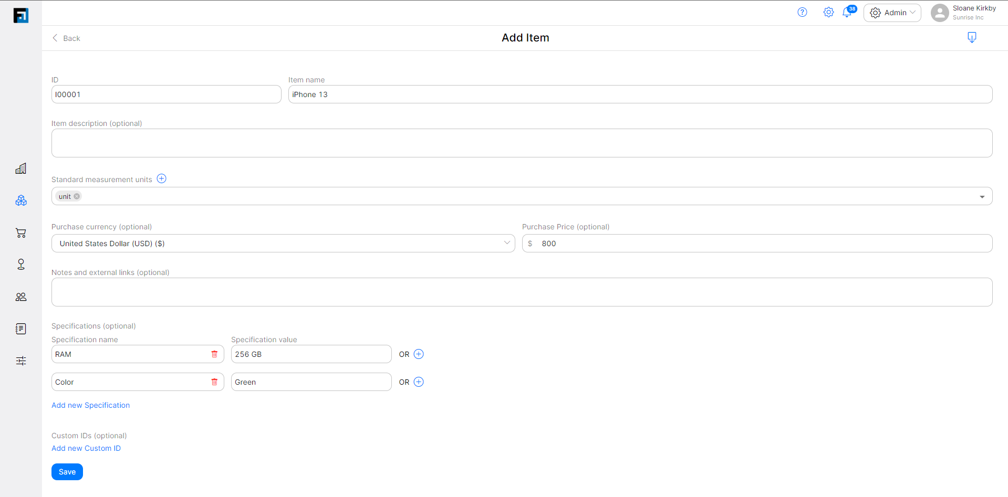Check notifications via the bell icon
The width and height of the screenshot is (1008, 497).
(x=848, y=12)
